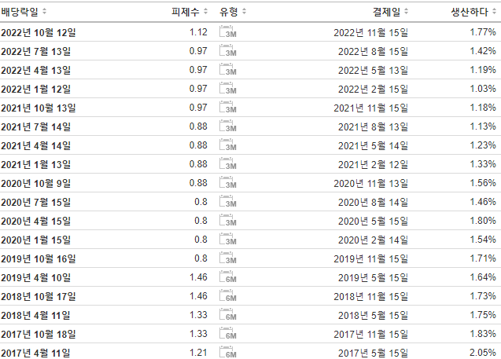This screenshot has width=501, height=359.
Task: Select ex-dividend date 2021년 1월 13일
Action: coord(36,164)
